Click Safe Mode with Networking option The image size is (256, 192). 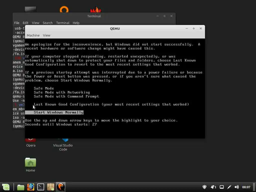[x=62, y=92]
